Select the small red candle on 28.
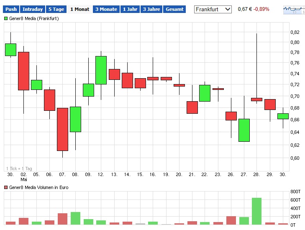This screenshot has height=230, width=305. (256, 100)
